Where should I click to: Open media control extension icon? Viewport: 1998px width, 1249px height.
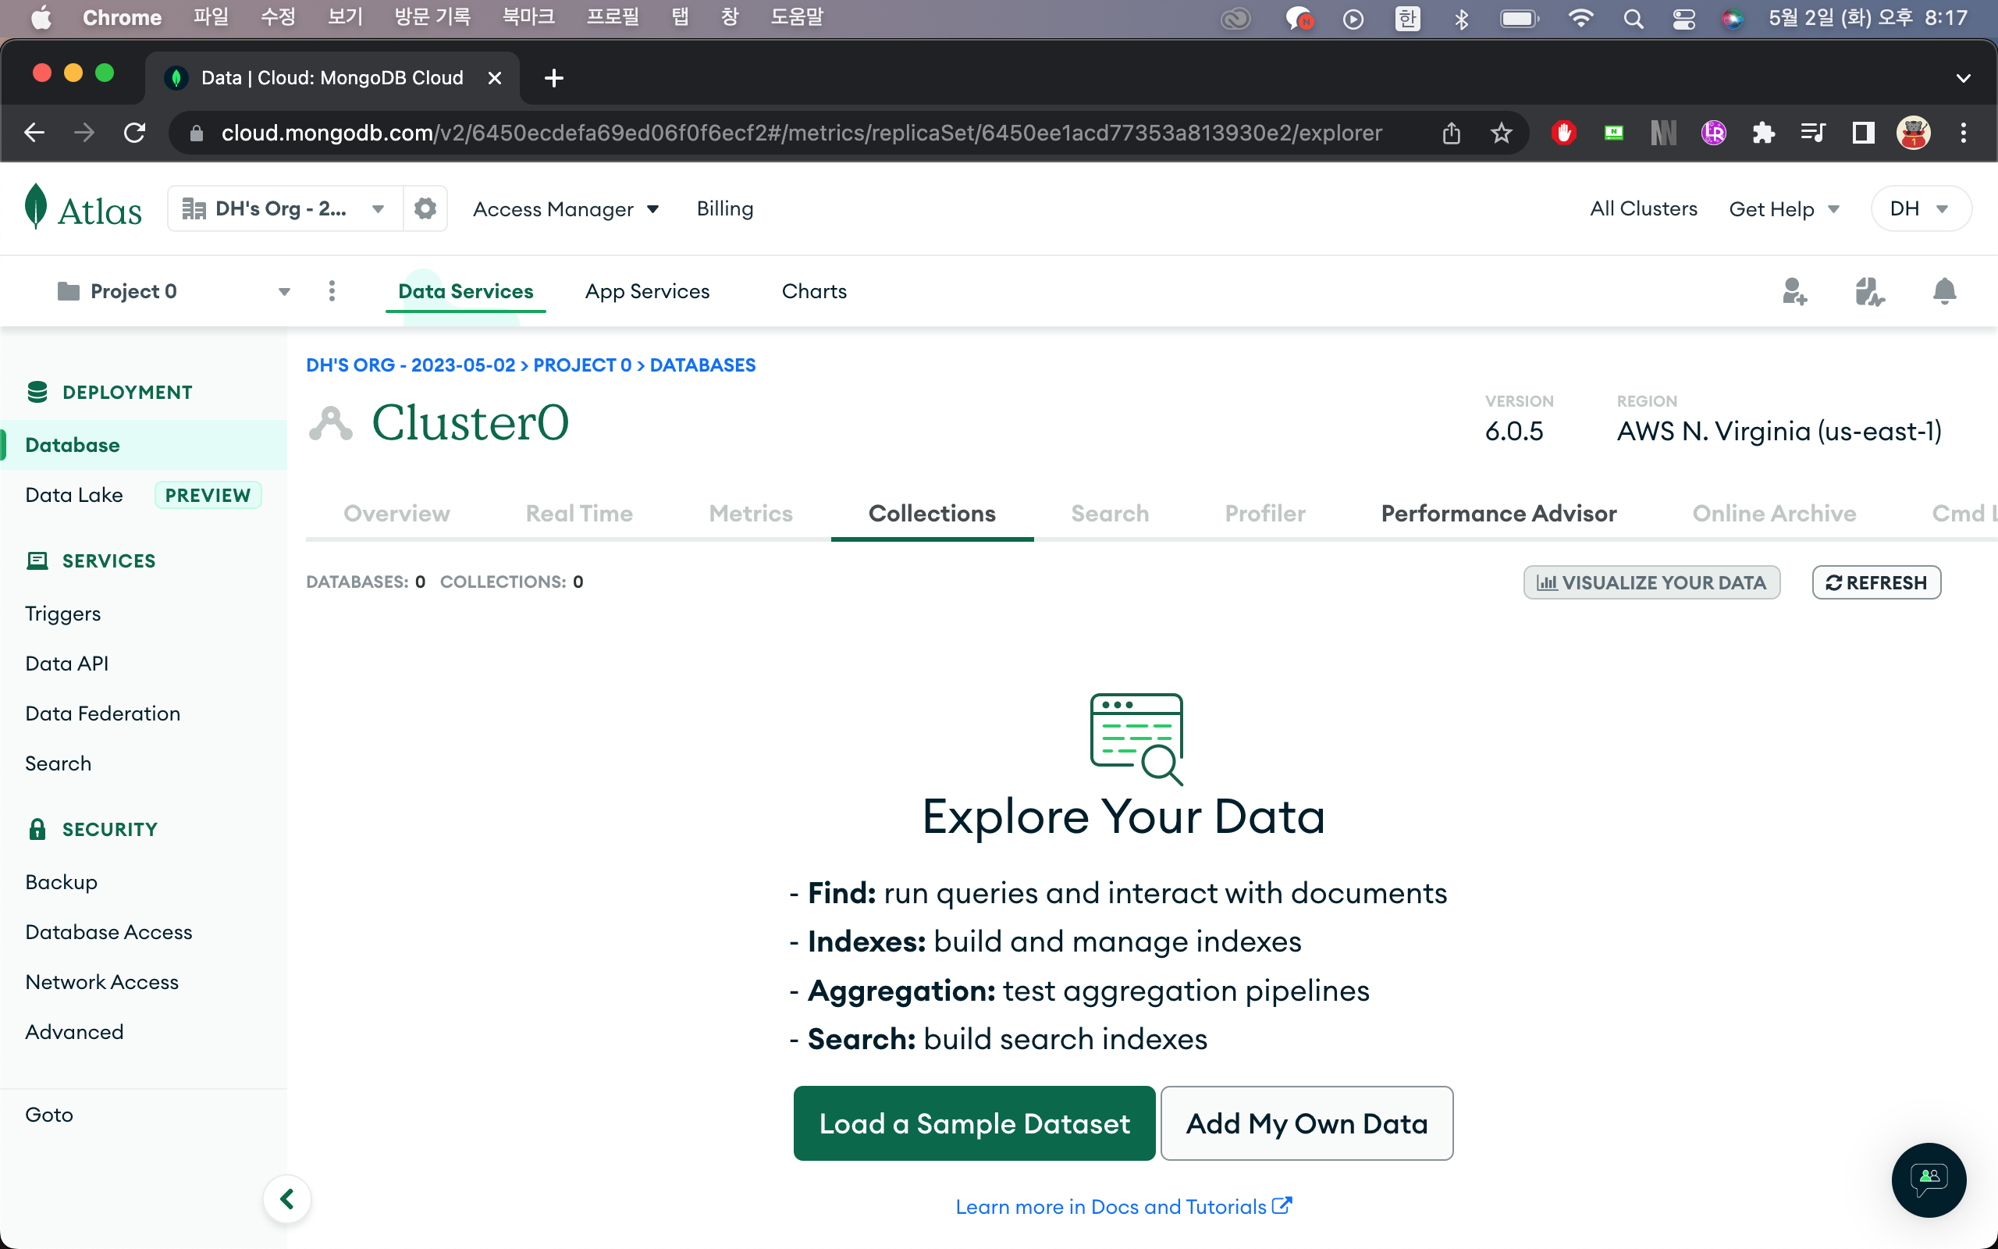(1813, 132)
